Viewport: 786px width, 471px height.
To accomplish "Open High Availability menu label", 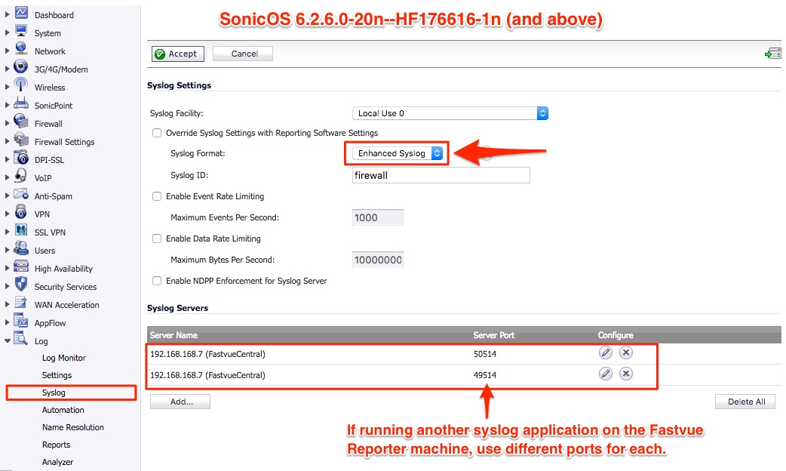I will point(63,269).
